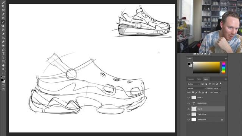Image resolution: width=242 pixels, height=136 pixels.
Task: Hide the BALENCIAGA text layer
Action: coord(188,103)
